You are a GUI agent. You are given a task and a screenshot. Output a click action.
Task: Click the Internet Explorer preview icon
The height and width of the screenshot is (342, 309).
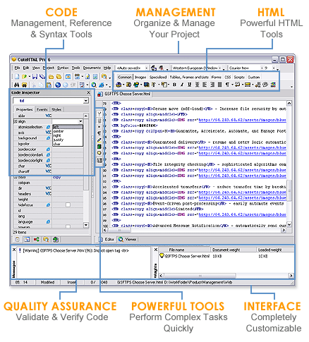point(102,85)
